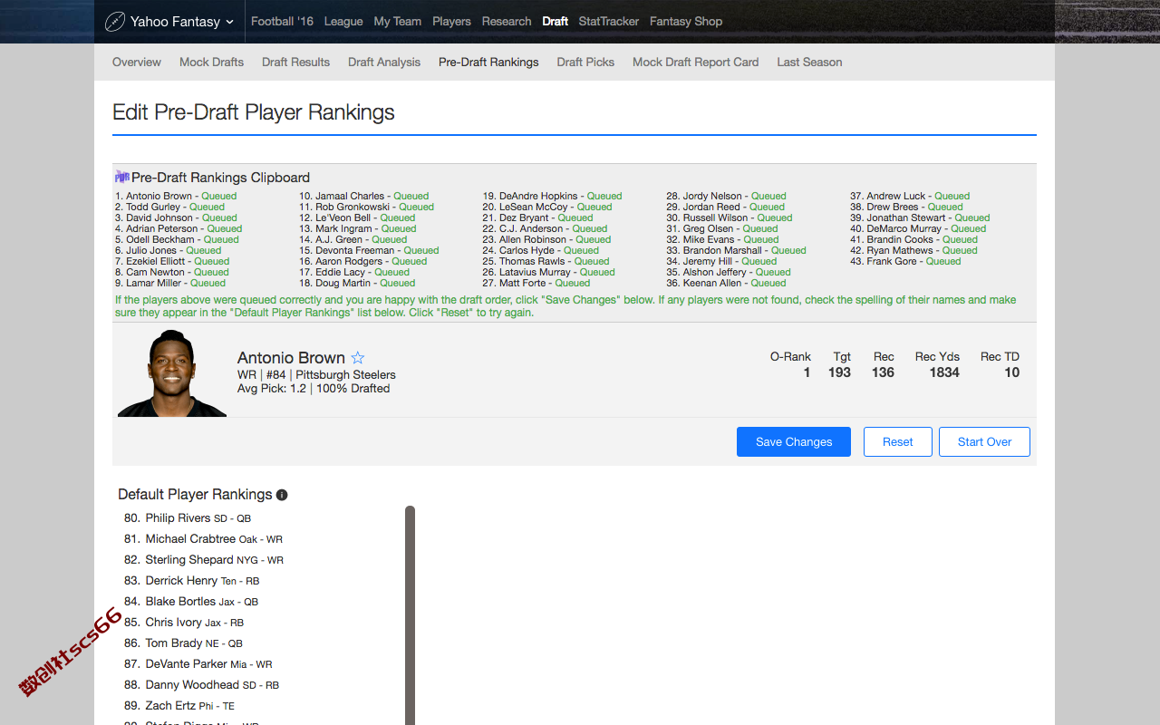Click the Start Over button
Viewport: 1160px width, 725px height.
pyautogui.click(x=984, y=441)
